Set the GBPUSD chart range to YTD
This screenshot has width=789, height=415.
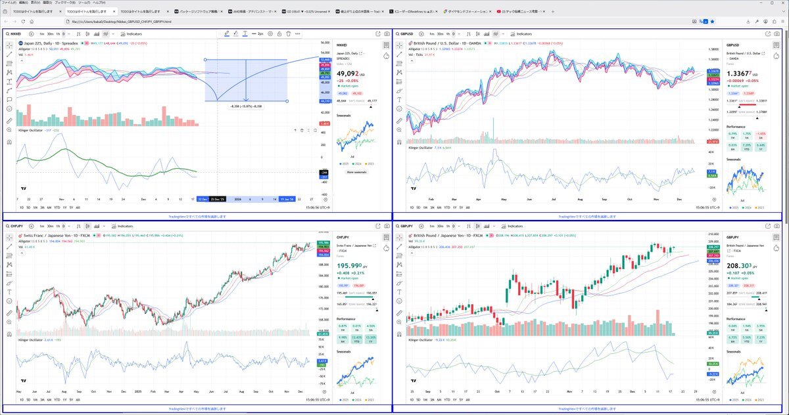447,207
